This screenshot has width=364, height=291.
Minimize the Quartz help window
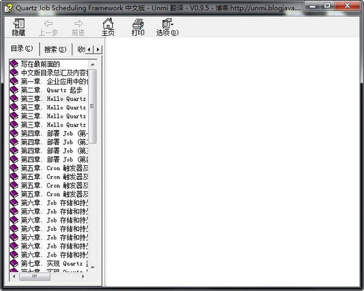(312, 6)
